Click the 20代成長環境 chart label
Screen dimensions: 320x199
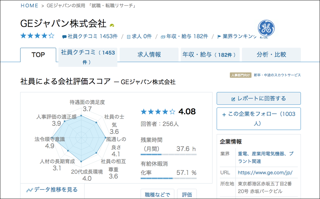point(87,172)
